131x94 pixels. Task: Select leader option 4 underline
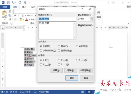[41, 64]
